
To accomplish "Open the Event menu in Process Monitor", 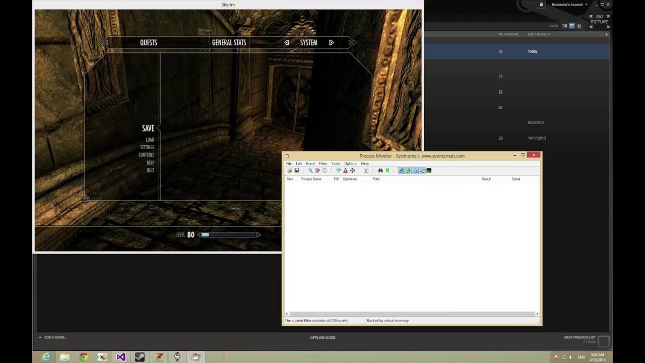I will coord(310,163).
